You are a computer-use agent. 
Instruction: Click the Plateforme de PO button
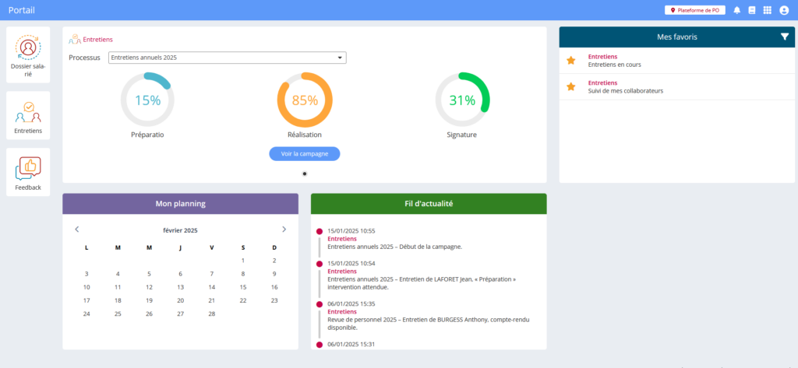click(693, 10)
